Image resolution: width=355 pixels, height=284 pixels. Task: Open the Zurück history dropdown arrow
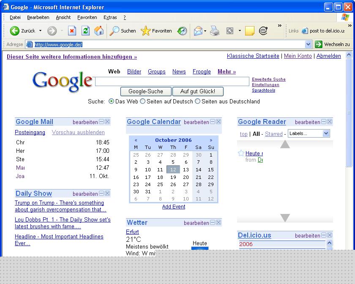[x=40, y=31]
